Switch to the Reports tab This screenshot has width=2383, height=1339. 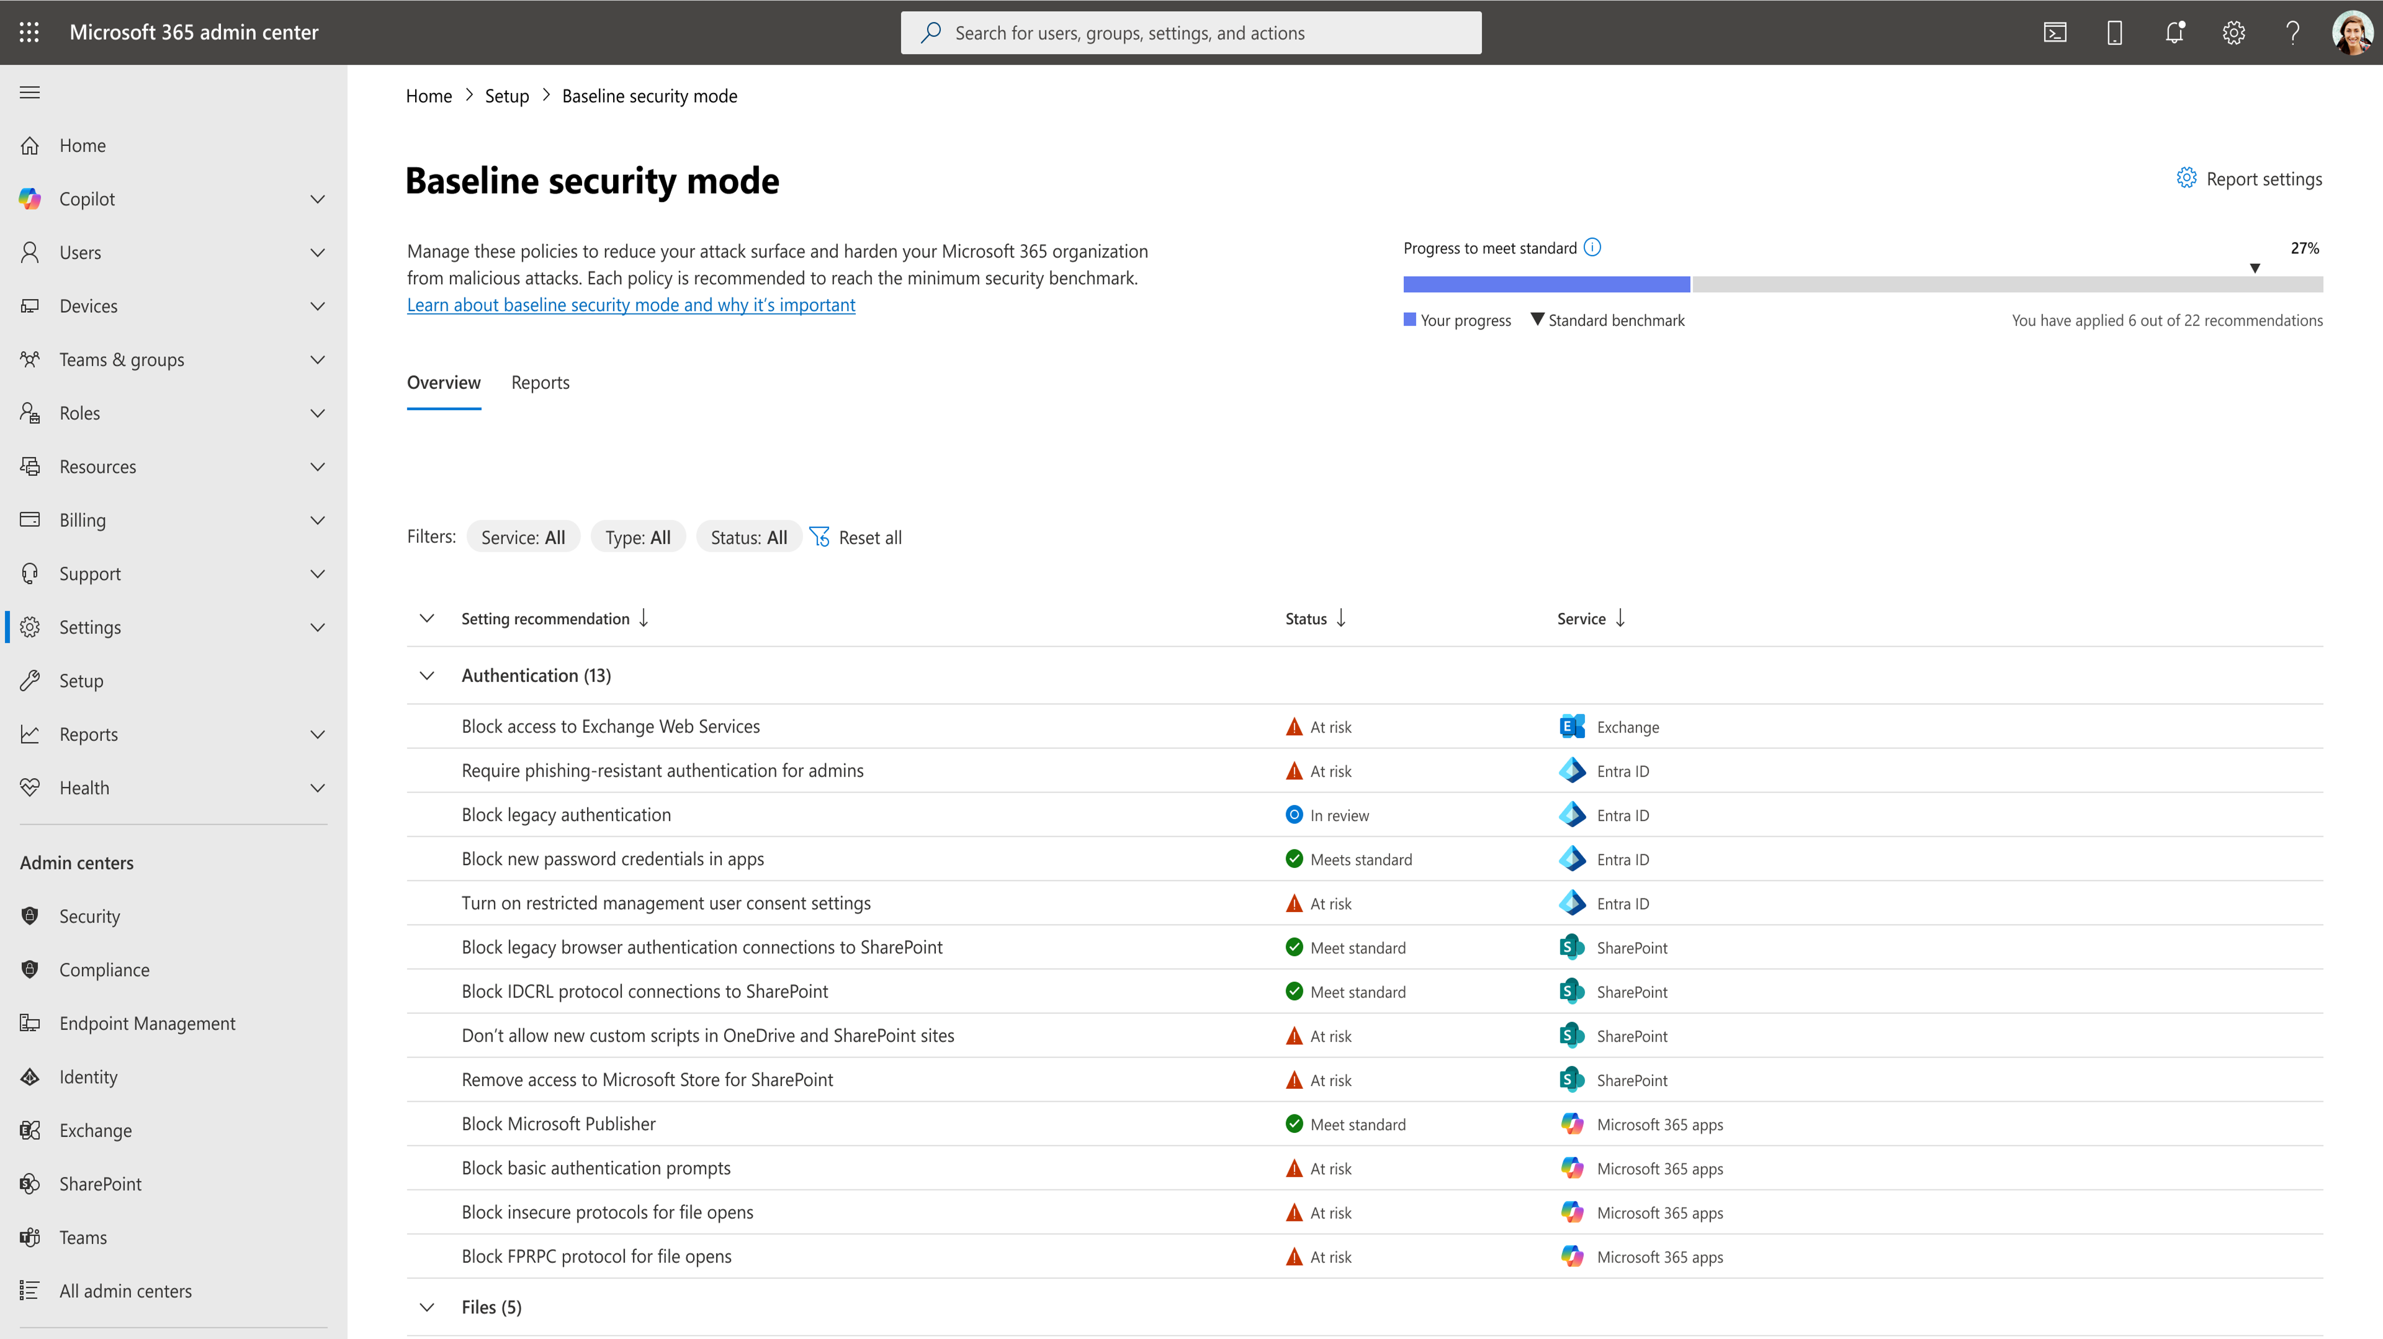pyautogui.click(x=540, y=382)
